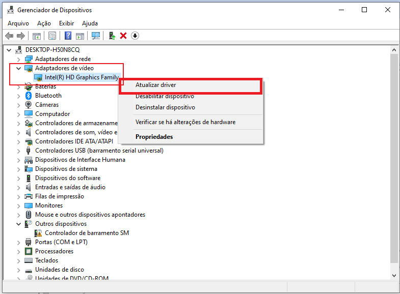Click the Filas de impressão printer icon
This screenshot has height=294, width=400.
pos(29,196)
